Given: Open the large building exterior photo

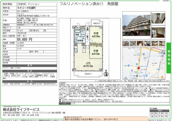Looking at the screenshot, I should coord(136,25).
